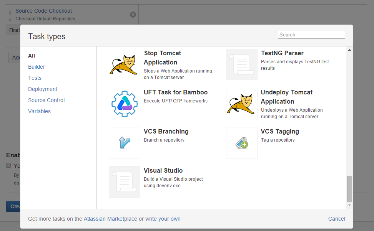
Task: Click 'Tag a repository' description
Action: pos(278,140)
